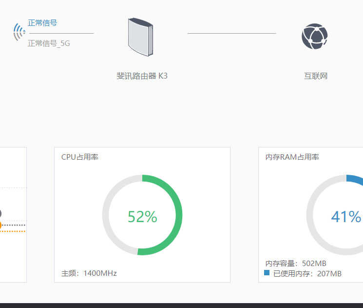363x308 pixels.
Task: Click the 52% CPU usage value
Action: (142, 217)
